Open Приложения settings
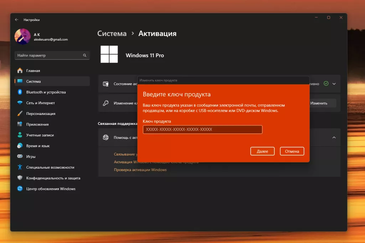 pyautogui.click(x=38, y=124)
